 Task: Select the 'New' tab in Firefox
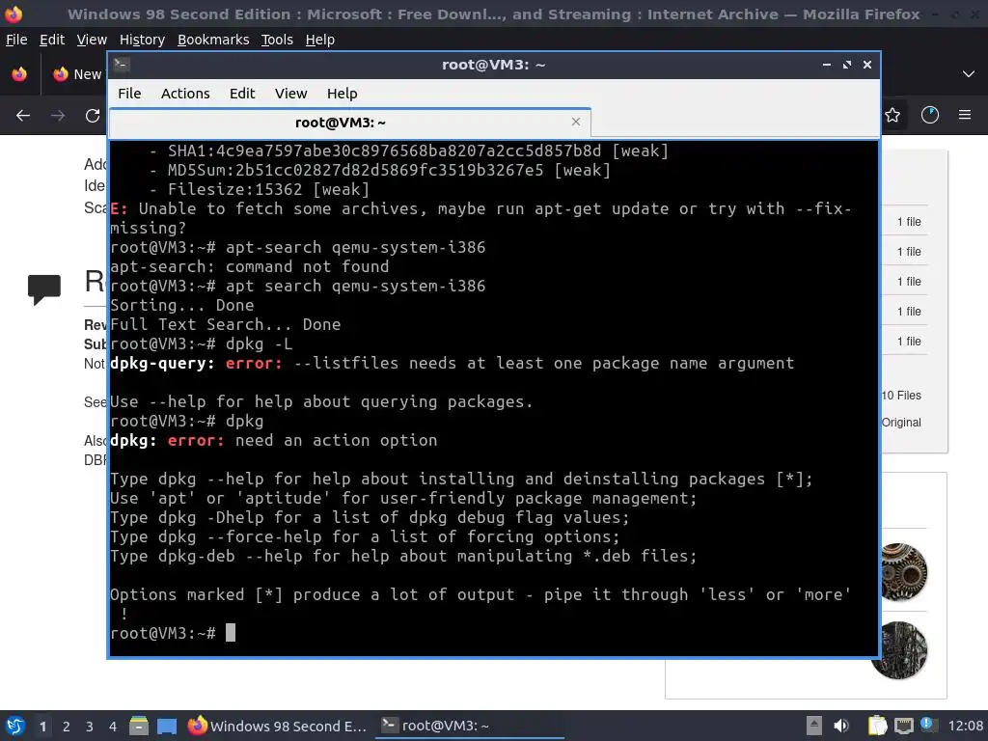pos(77,73)
